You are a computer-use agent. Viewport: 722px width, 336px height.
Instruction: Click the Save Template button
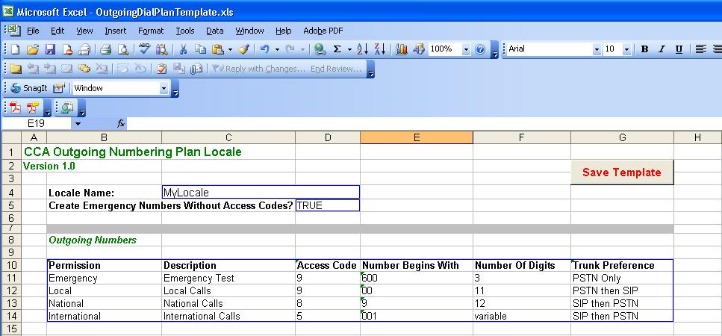(x=622, y=172)
